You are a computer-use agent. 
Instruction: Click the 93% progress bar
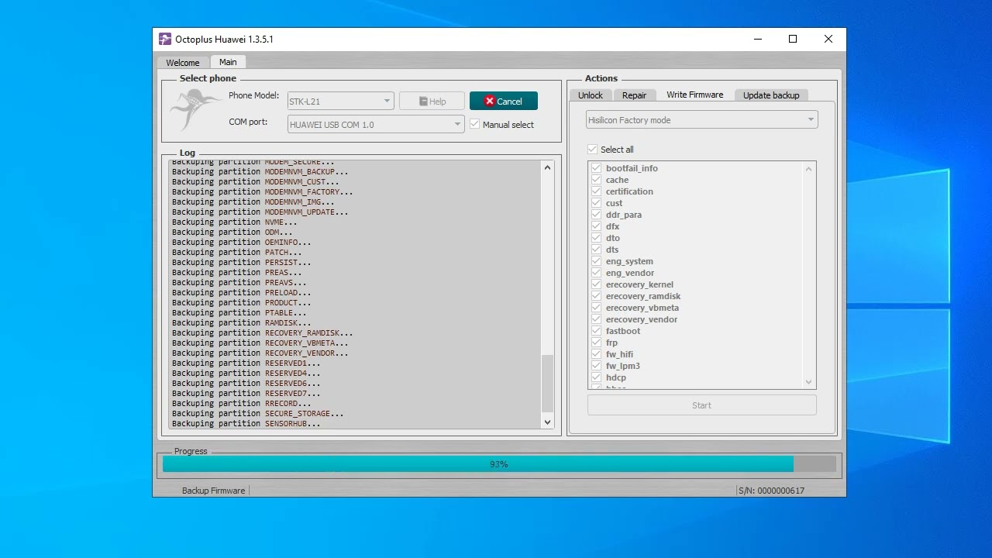pyautogui.click(x=499, y=464)
